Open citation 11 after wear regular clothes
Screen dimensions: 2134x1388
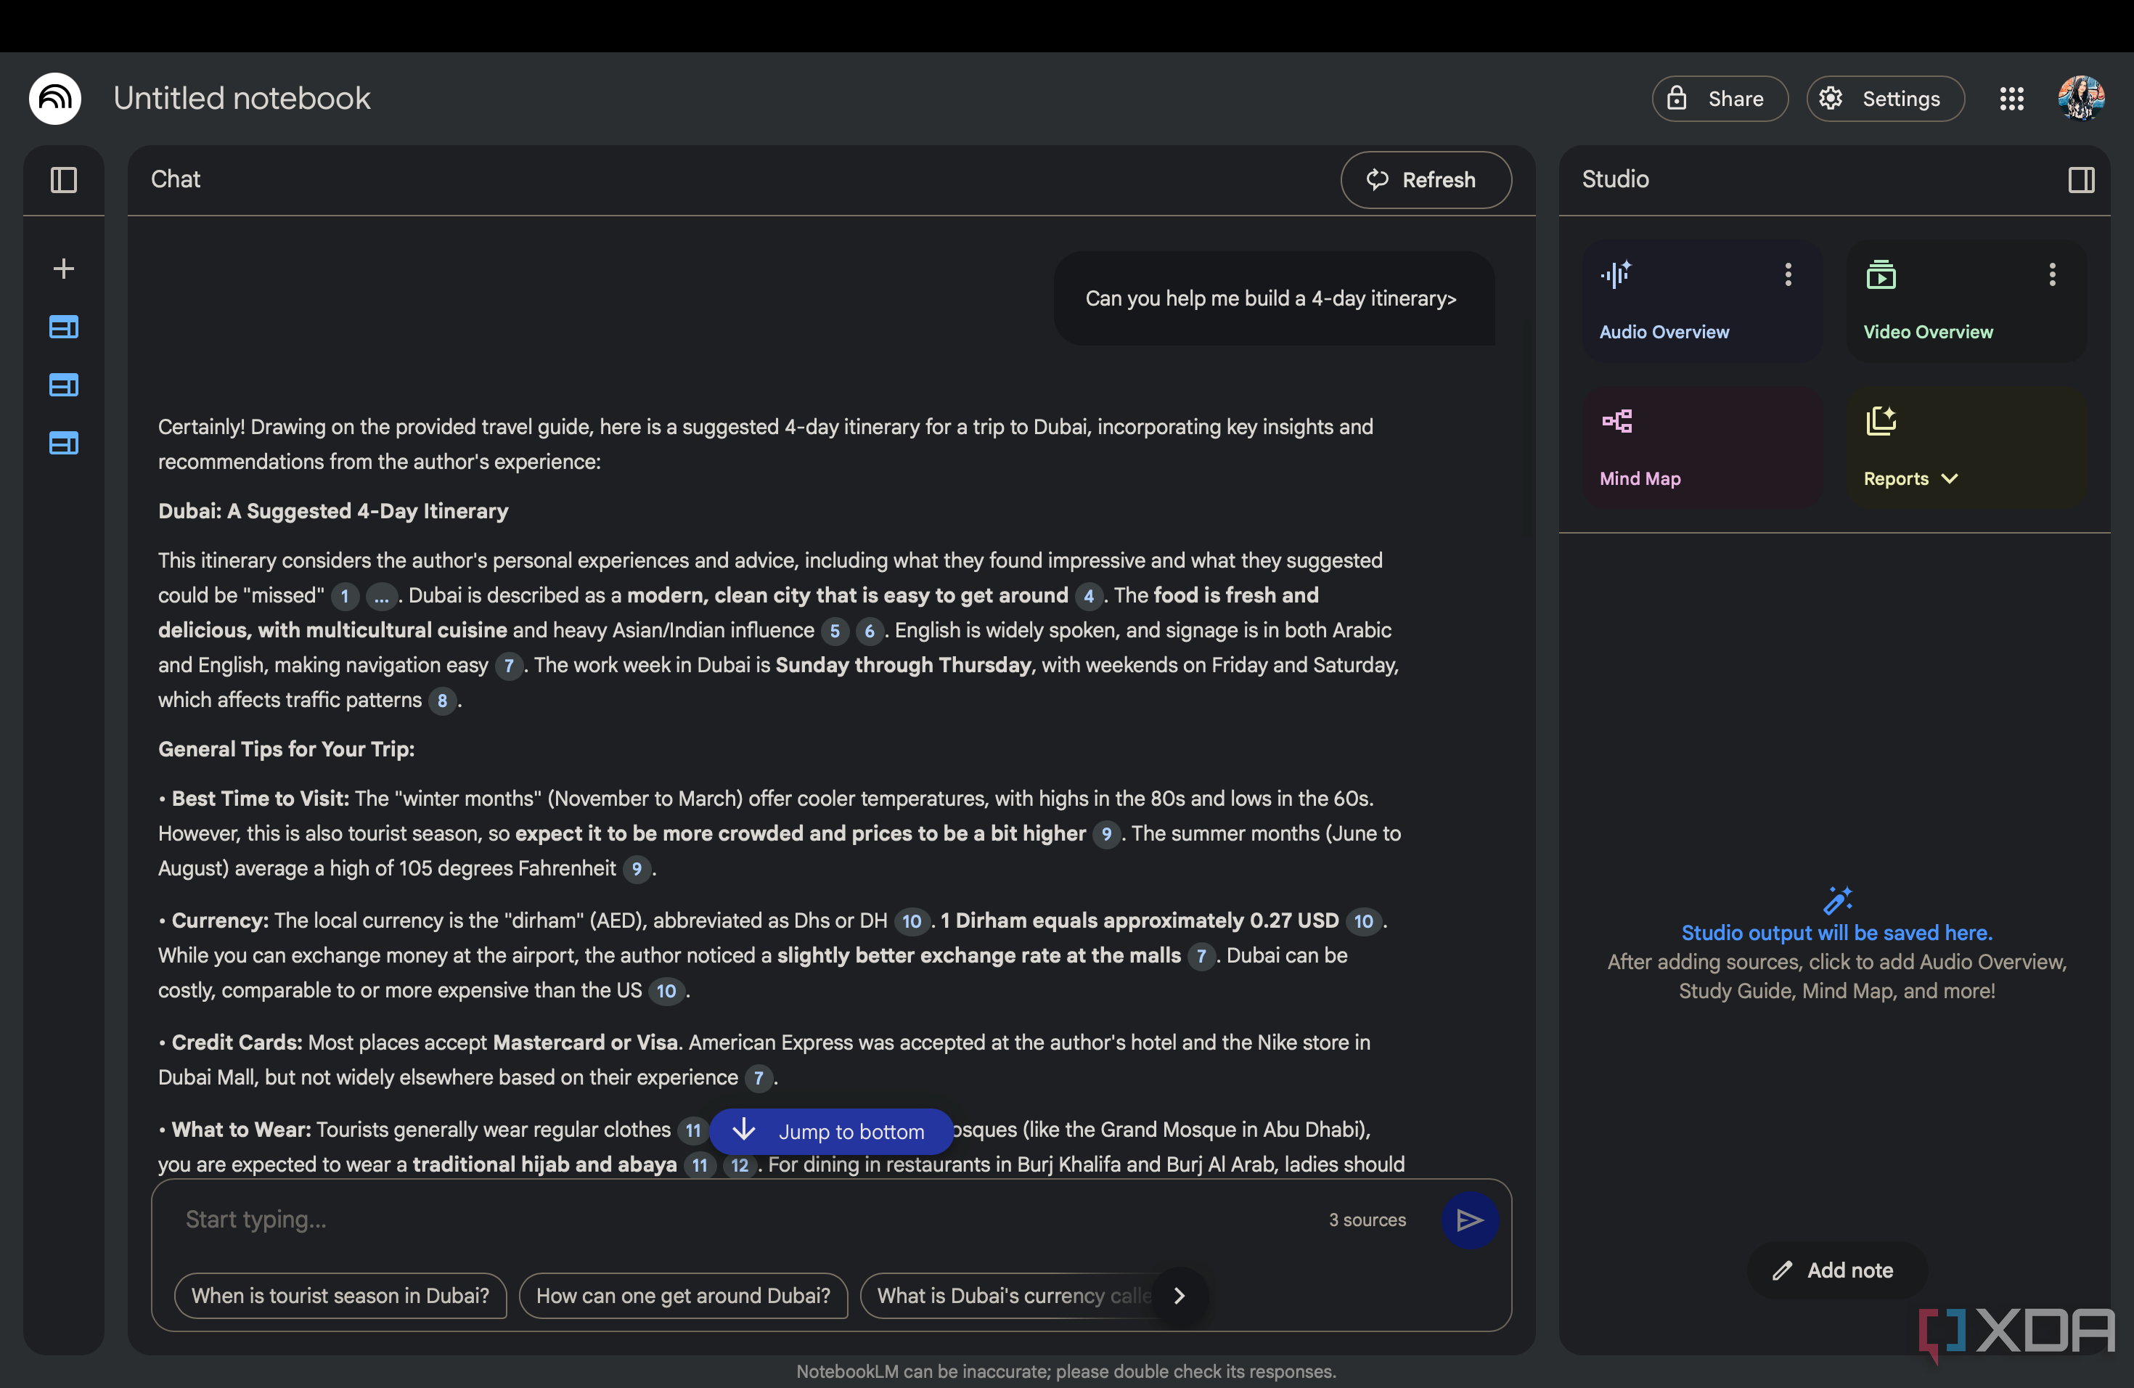coord(693,1131)
